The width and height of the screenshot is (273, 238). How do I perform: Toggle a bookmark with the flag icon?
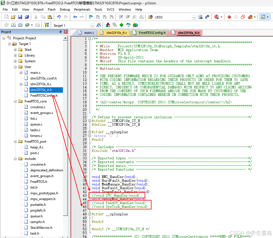tap(91, 17)
